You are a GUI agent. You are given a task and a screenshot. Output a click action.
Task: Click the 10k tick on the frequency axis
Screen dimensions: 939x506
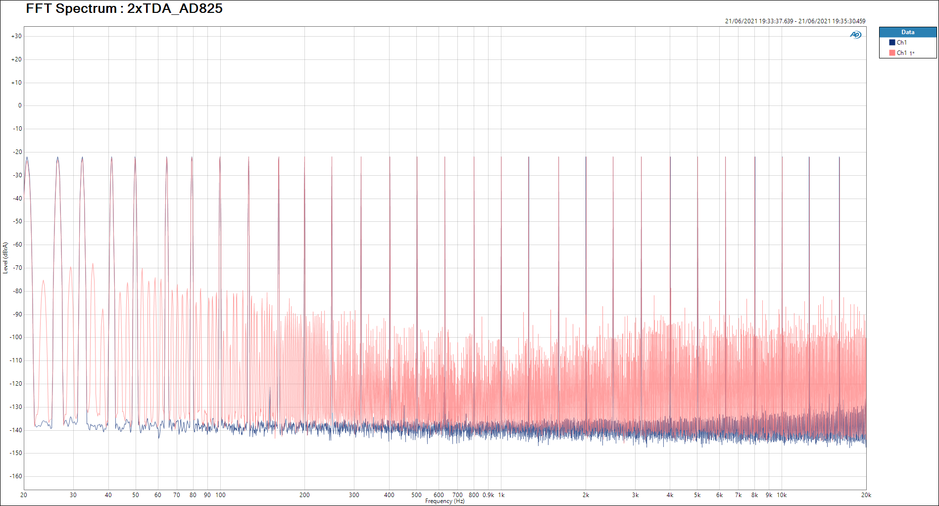782,495
